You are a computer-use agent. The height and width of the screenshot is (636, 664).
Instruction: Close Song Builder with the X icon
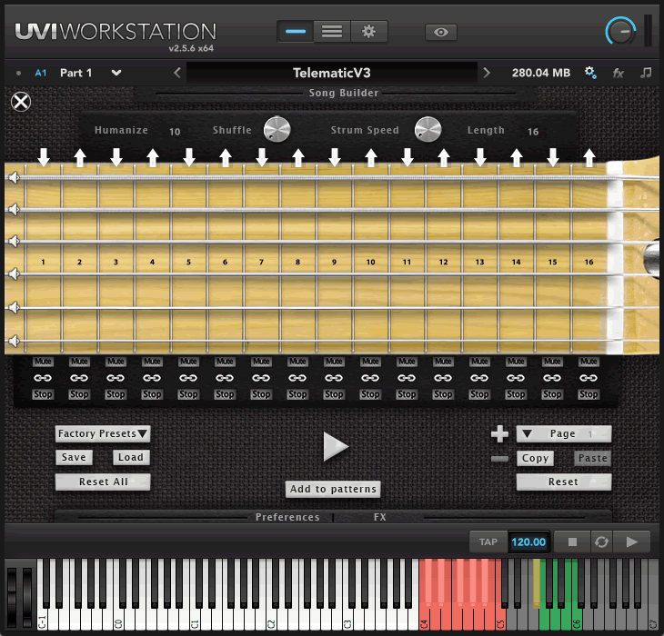click(x=21, y=102)
